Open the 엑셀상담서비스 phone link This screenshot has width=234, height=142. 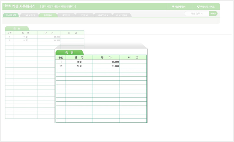click(206, 6)
